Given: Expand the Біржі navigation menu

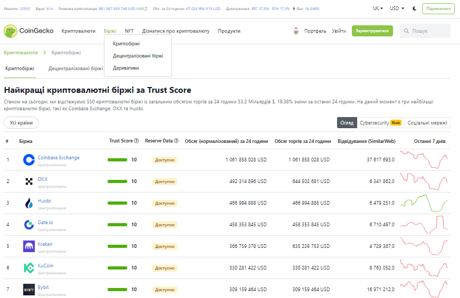Looking at the screenshot, I should 110,31.
